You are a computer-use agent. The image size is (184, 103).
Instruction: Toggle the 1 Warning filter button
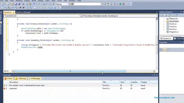(x=20, y=78)
